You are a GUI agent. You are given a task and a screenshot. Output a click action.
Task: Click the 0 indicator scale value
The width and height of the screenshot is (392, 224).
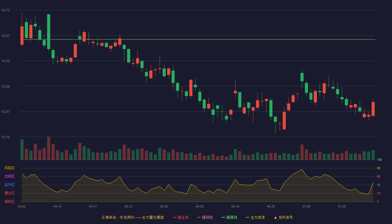click(x=378, y=202)
